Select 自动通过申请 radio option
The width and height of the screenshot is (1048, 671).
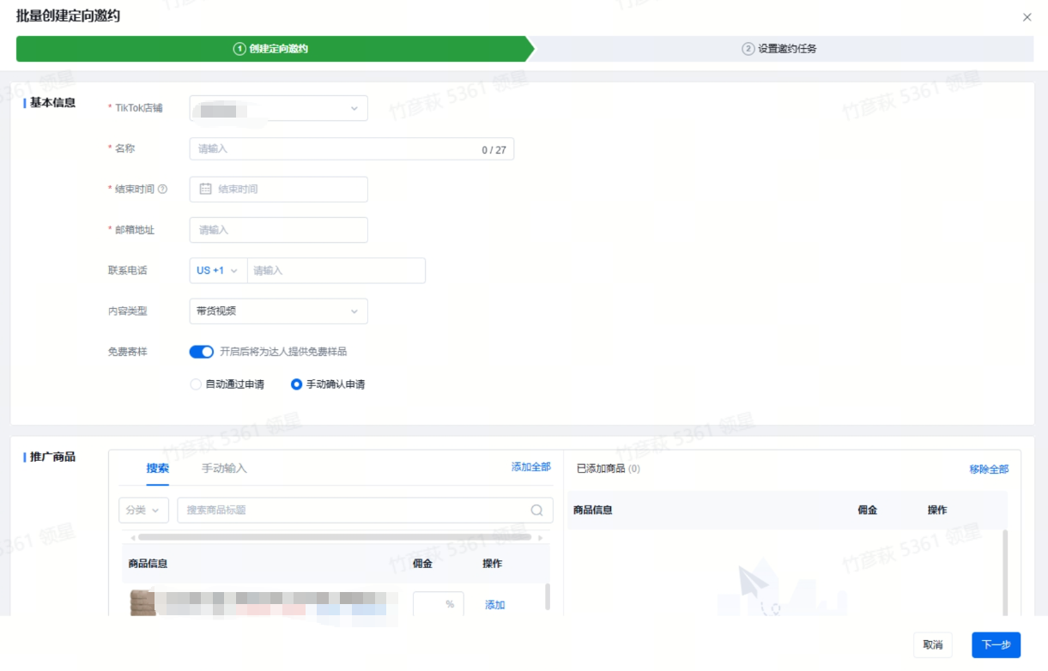[196, 384]
